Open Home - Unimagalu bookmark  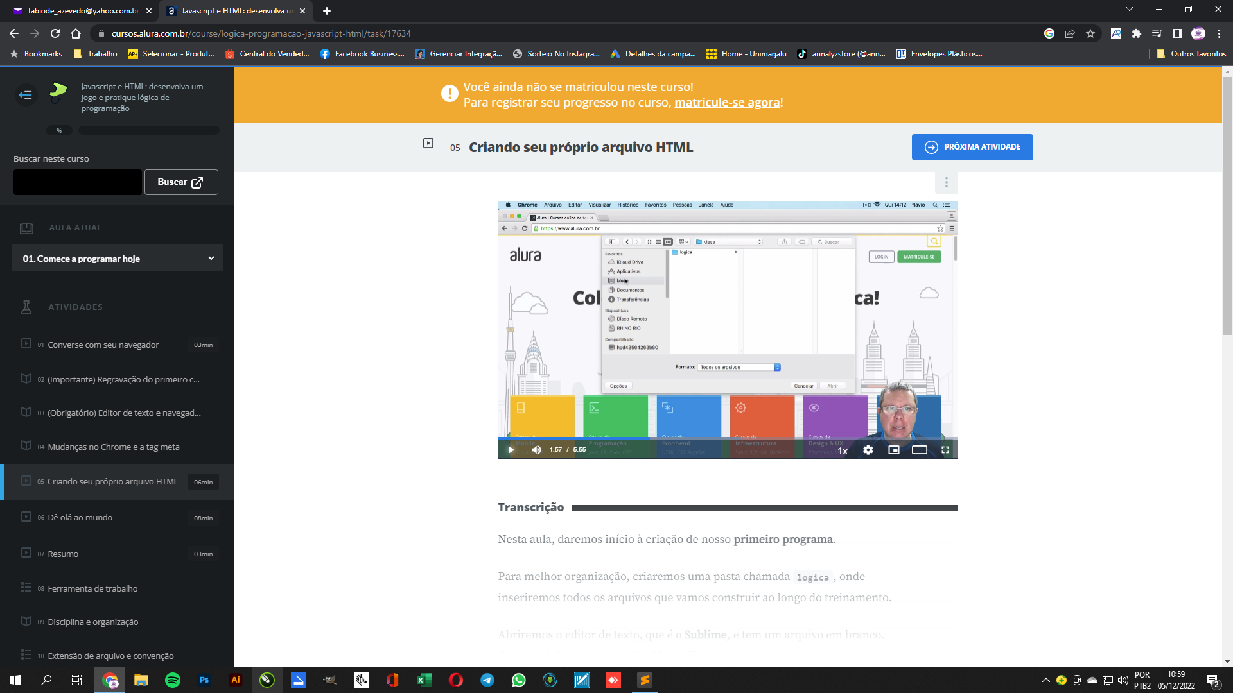click(746, 54)
